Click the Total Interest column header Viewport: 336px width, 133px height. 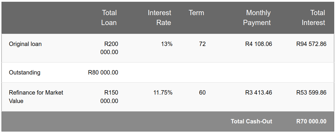coord(313,18)
